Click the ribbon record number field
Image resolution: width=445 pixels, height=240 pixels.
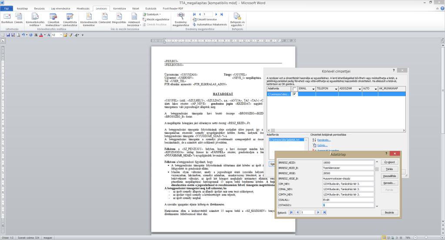(x=208, y=14)
